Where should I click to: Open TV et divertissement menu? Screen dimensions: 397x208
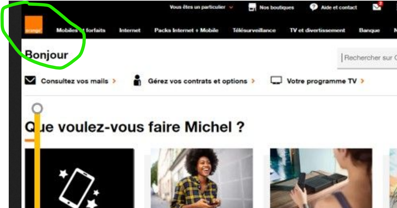point(317,30)
